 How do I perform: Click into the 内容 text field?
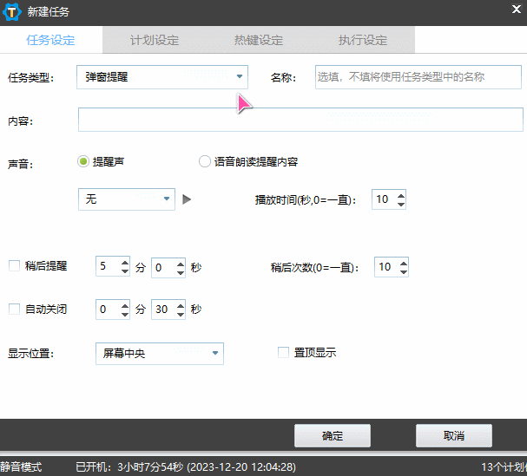(300, 120)
